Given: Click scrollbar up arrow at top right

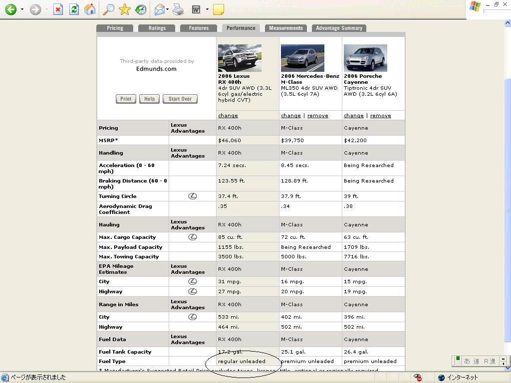Looking at the screenshot, I should (x=508, y=23).
